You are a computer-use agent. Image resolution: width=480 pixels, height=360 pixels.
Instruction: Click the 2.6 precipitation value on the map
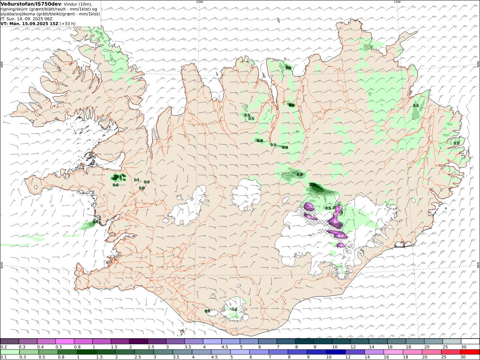pyautogui.click(x=116, y=177)
